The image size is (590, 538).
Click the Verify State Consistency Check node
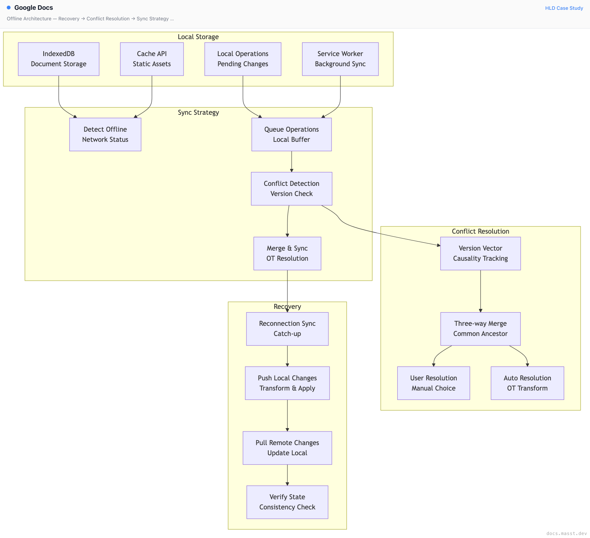pos(287,502)
